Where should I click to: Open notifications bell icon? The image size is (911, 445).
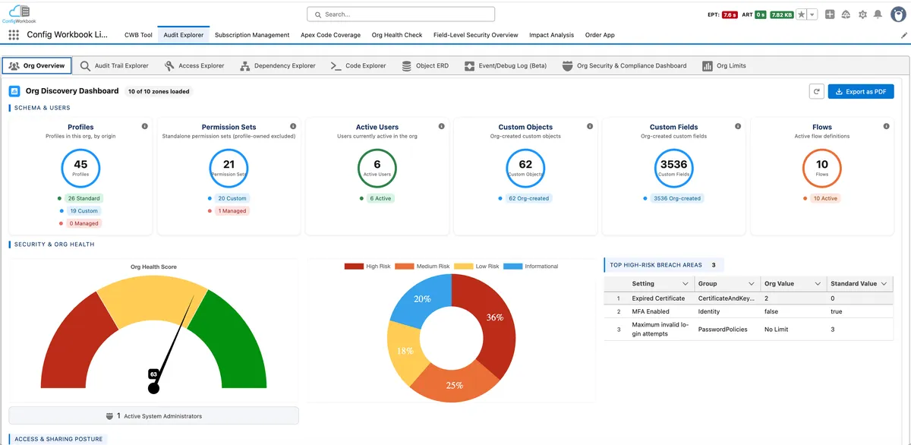(x=878, y=14)
